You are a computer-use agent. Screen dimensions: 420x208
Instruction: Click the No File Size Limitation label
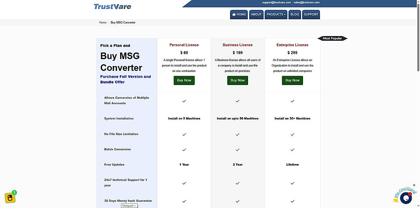(121, 134)
